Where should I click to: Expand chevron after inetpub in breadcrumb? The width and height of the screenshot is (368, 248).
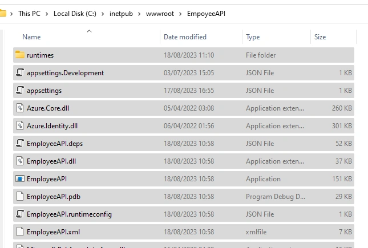[x=139, y=14]
